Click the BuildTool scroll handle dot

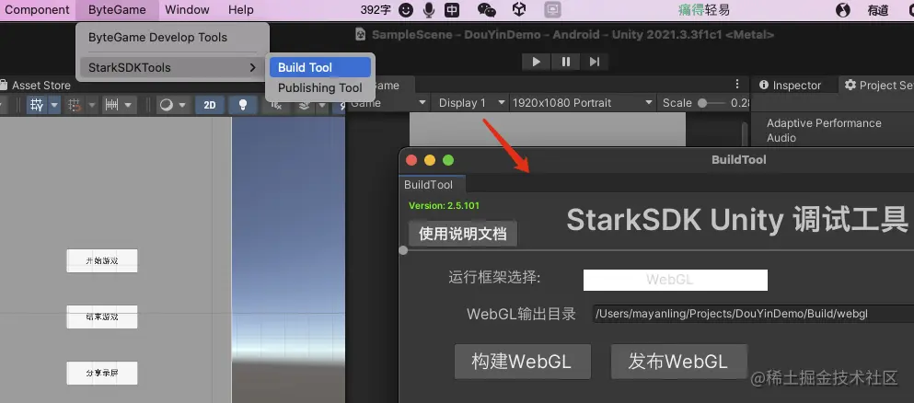(403, 250)
